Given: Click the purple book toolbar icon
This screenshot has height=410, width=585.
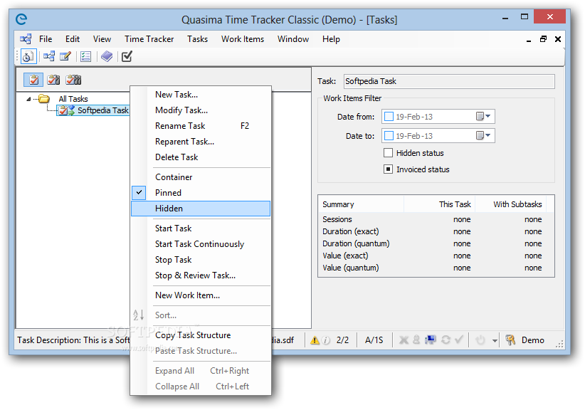Looking at the screenshot, I should (107, 57).
